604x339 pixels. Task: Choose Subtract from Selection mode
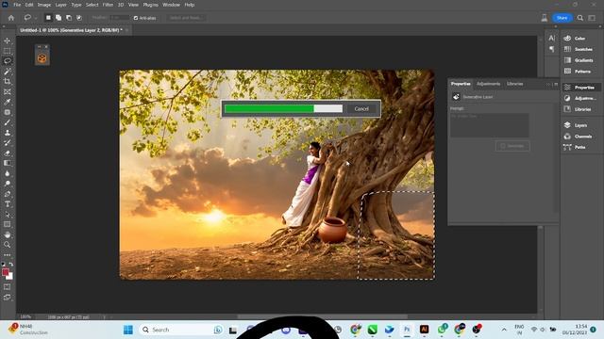click(x=69, y=18)
